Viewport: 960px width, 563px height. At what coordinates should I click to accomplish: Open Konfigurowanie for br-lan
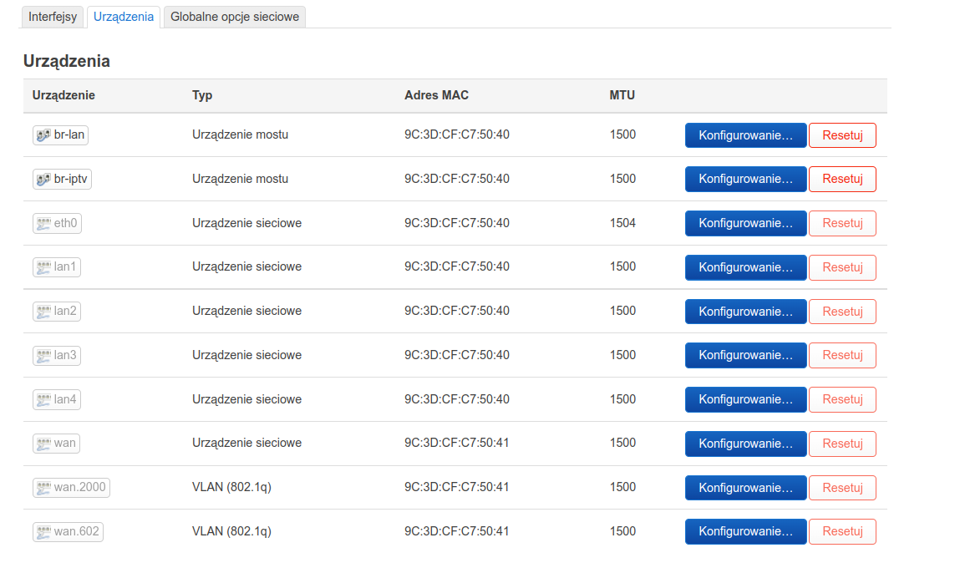tap(746, 135)
